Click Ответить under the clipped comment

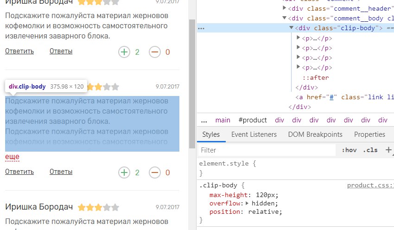coord(19,172)
